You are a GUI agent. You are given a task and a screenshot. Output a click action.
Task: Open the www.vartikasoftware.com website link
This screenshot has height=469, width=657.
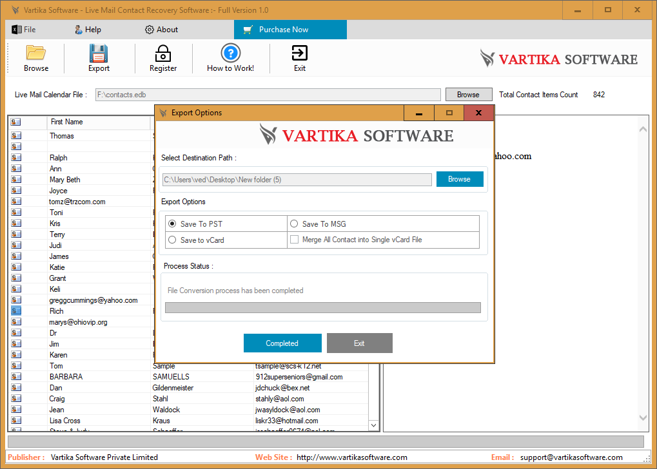(x=352, y=457)
